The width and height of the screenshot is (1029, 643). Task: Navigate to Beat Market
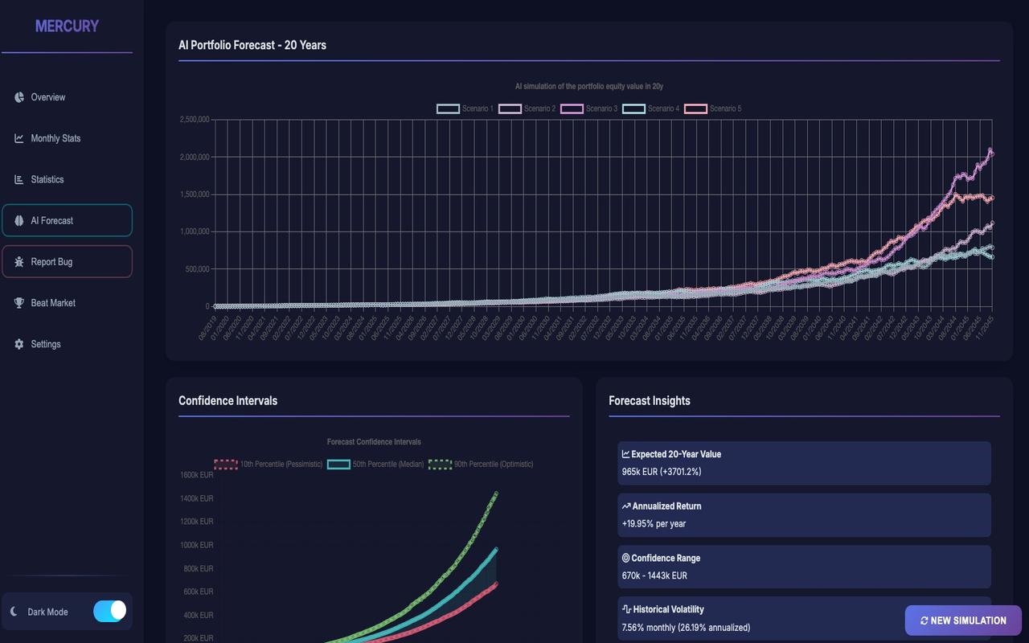pyautogui.click(x=67, y=303)
